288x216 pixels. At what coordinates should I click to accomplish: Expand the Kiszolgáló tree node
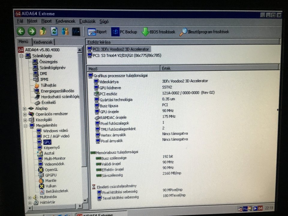(25, 120)
